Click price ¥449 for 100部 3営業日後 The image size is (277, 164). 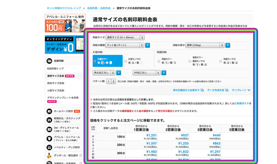(x=217, y=135)
